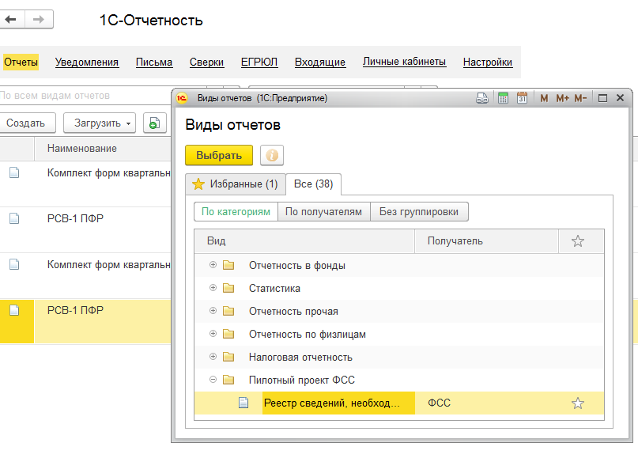This screenshot has width=638, height=458.
Task: Click the folder icon of Пилотный проект ФСС
Action: [228, 380]
